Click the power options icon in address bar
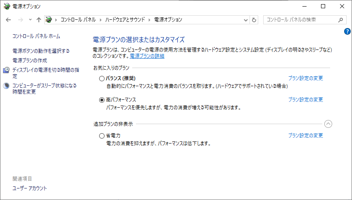Viewport: 352px width, 200px height. 49,20
